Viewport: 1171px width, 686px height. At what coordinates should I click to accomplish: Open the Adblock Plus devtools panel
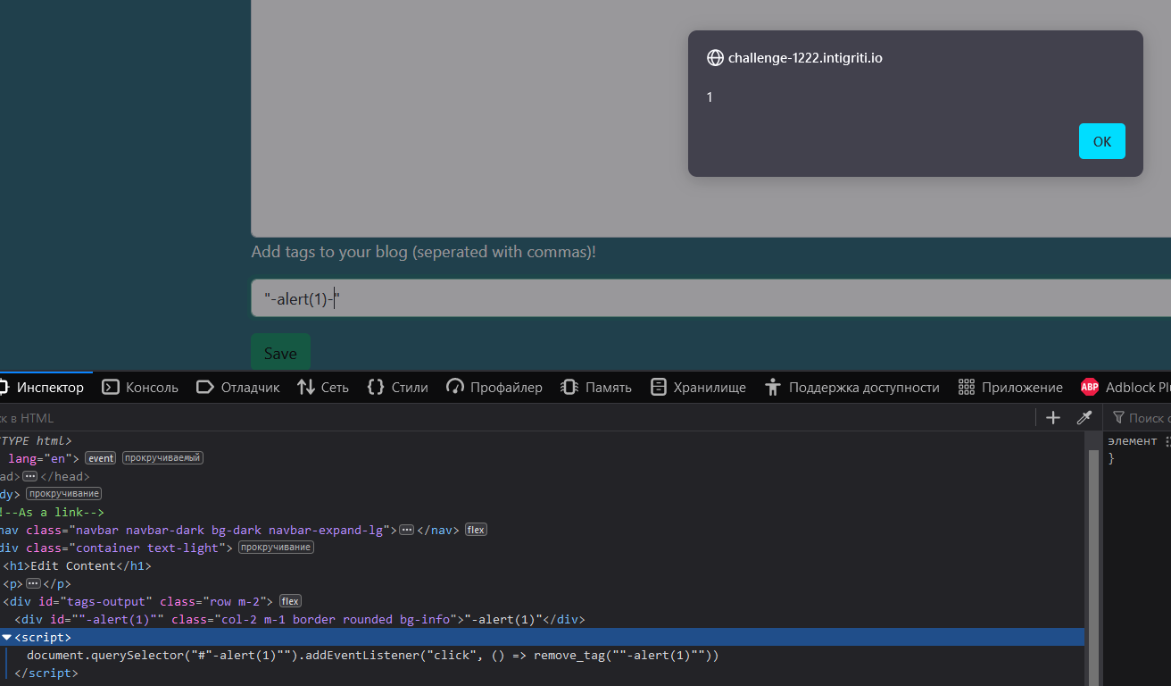tap(1125, 387)
